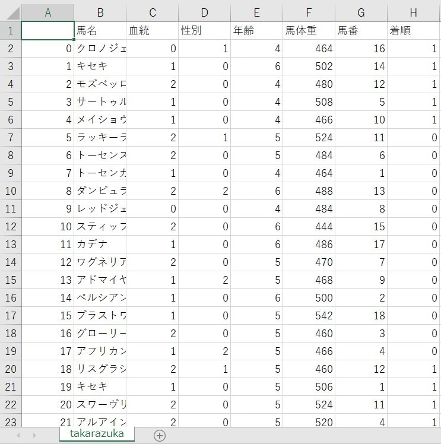This screenshot has height=444, width=441.
Task: Click horse weight 520 cell
Action: click(x=309, y=421)
